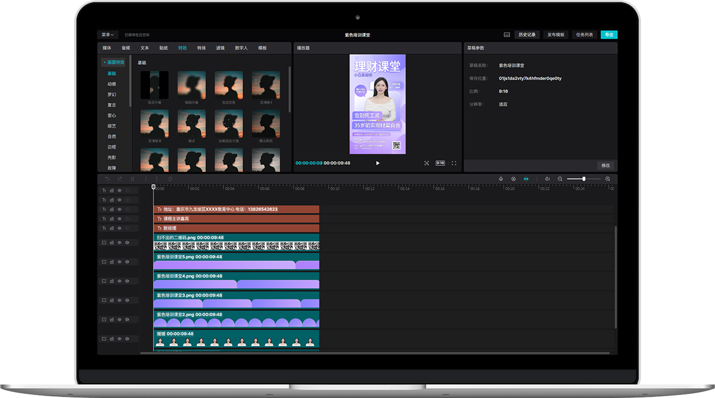Switch to the 转场 tab
Viewport: 715px width, 398px height.
[x=201, y=48]
